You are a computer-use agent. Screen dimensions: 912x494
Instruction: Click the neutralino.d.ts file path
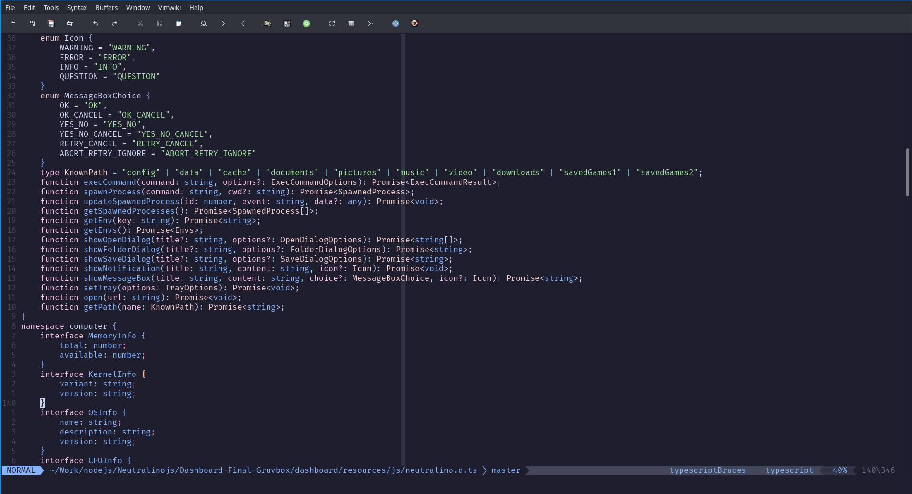[x=263, y=470]
